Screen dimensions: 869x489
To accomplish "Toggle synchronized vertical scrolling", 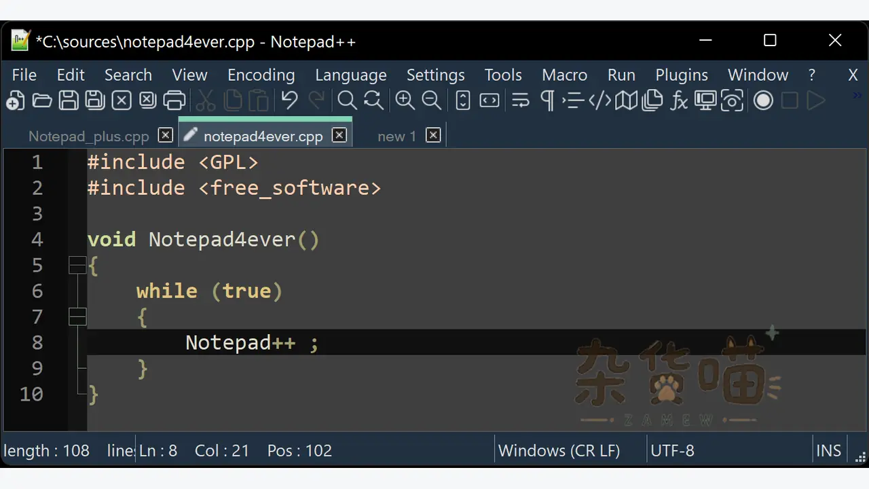I will [x=462, y=101].
